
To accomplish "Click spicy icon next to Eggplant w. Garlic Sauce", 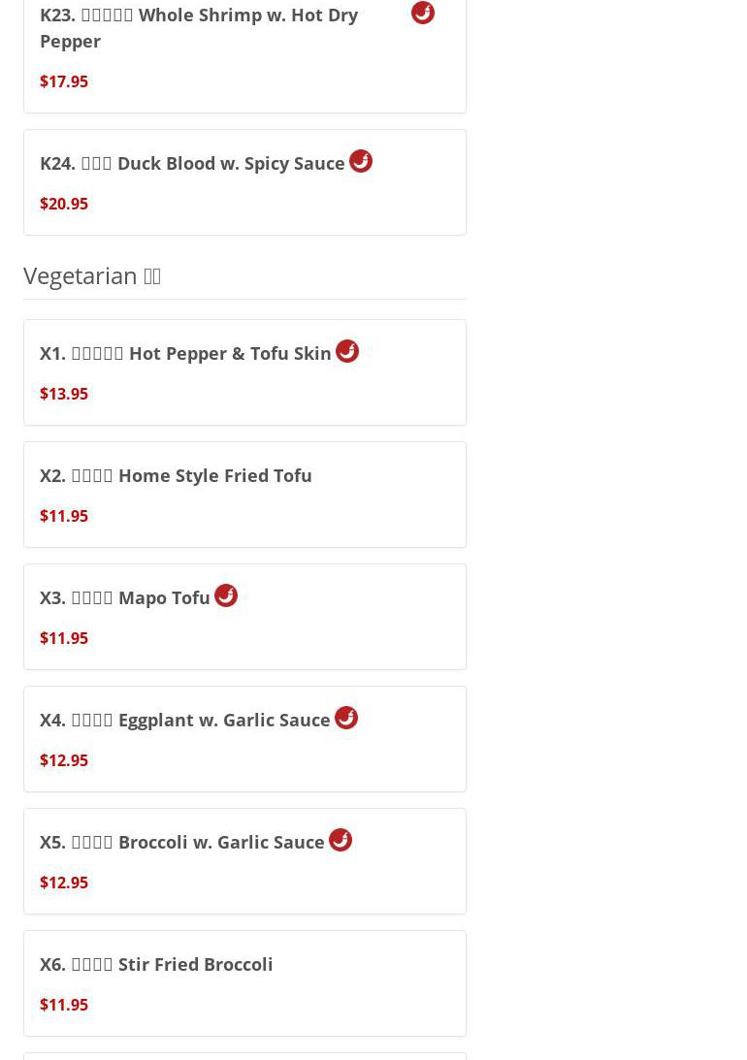I will coord(346,718).
